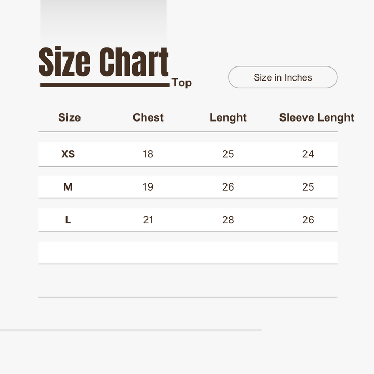374x374 pixels.
Task: Select the "Top" label beside the title
Action: (181, 83)
